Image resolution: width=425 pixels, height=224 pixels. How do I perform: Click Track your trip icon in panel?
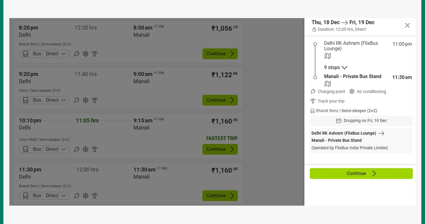(313, 101)
